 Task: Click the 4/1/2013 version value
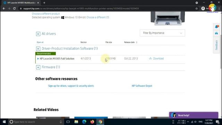point(86,59)
